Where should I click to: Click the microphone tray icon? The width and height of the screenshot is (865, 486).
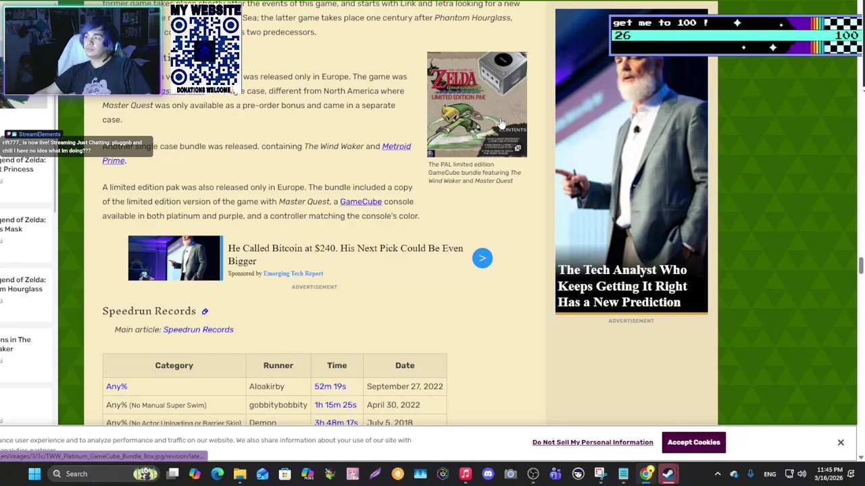tap(750, 474)
